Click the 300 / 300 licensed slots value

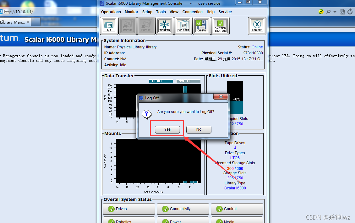click(235, 169)
